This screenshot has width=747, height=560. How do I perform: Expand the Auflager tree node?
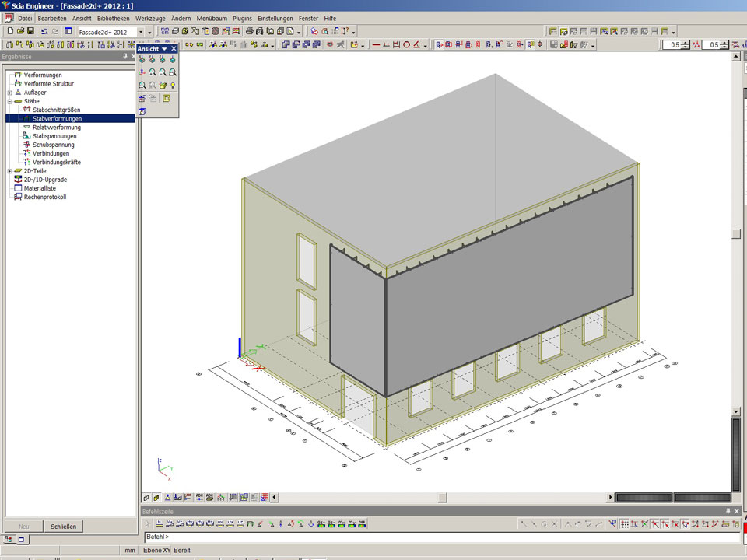click(x=9, y=93)
